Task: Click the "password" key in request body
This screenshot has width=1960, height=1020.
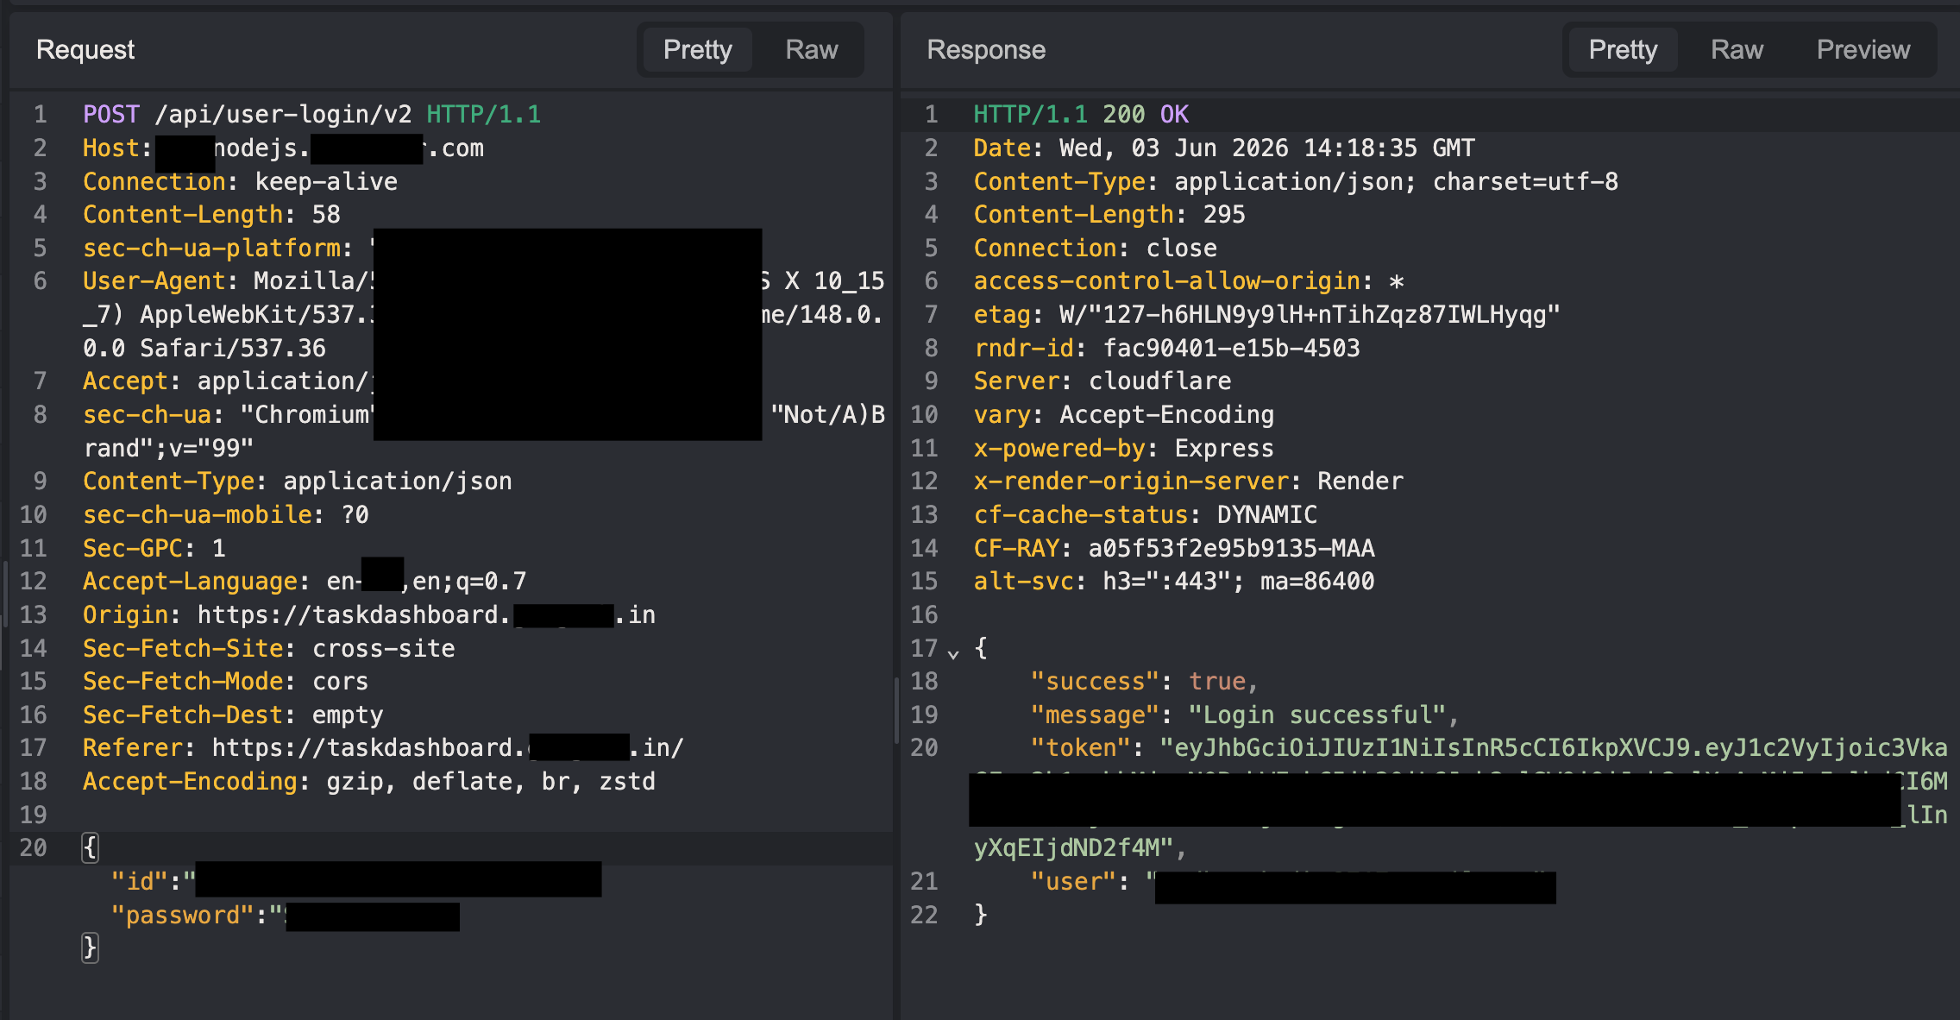Action: [183, 916]
